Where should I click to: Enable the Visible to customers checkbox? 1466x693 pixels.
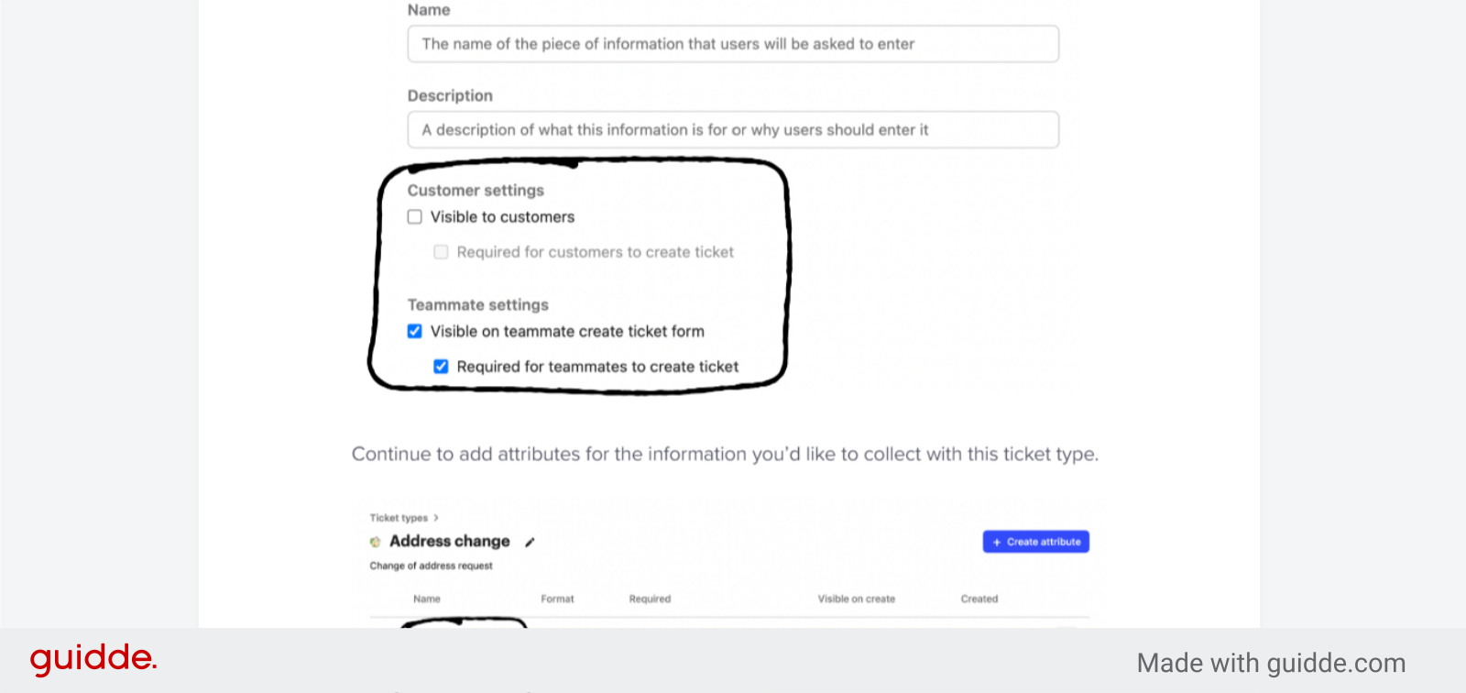pos(414,216)
